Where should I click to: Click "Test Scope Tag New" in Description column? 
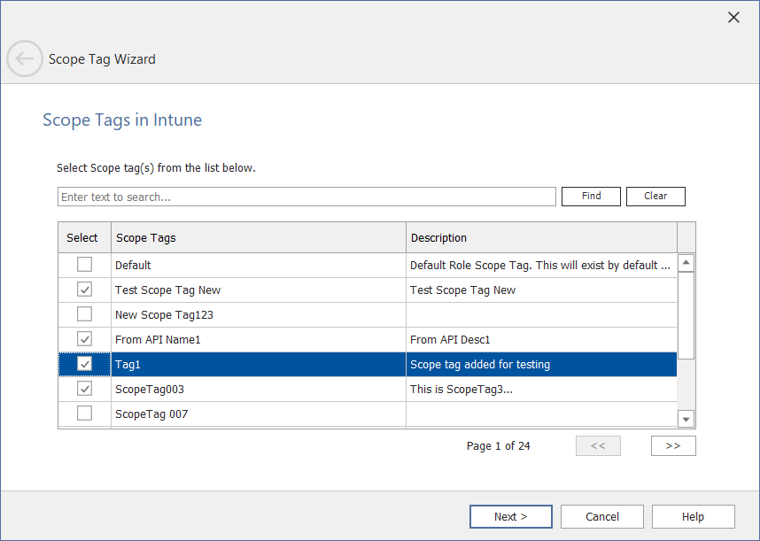click(x=462, y=290)
